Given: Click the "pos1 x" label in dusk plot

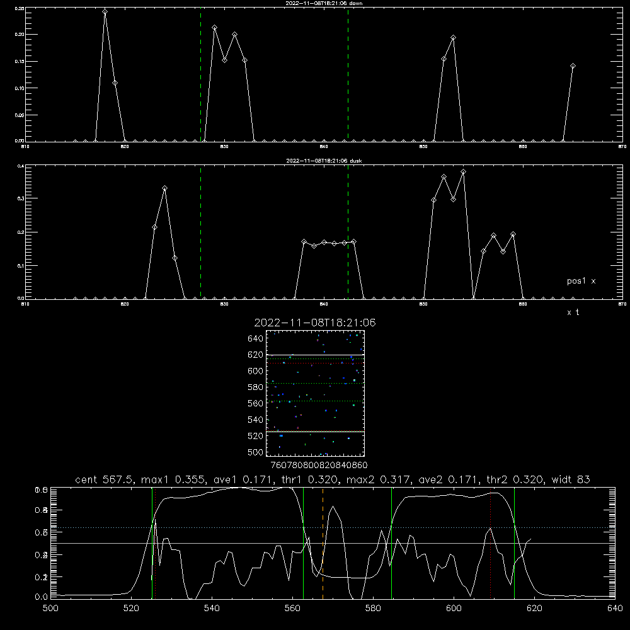Looking at the screenshot, I should point(581,281).
